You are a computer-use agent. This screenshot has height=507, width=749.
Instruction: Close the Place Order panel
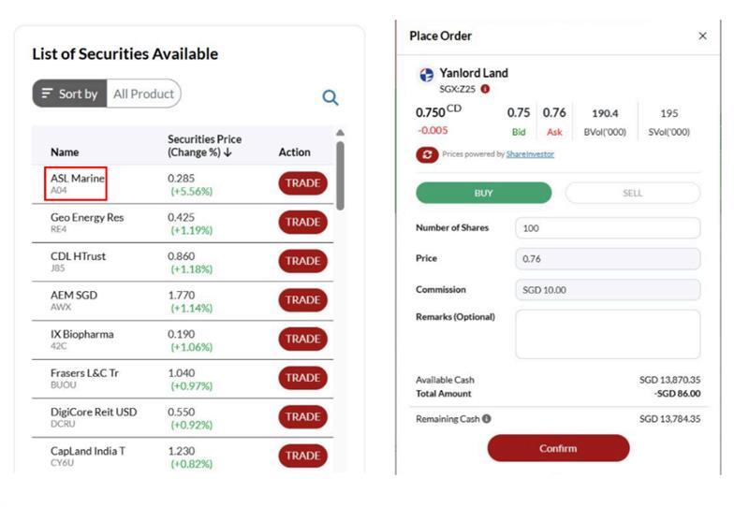pos(703,36)
